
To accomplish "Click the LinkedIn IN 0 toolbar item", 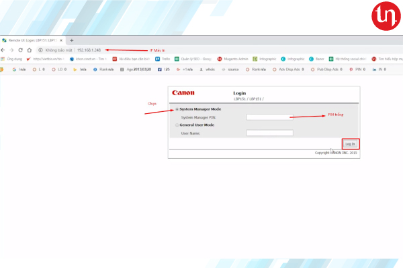I will 379,70.
